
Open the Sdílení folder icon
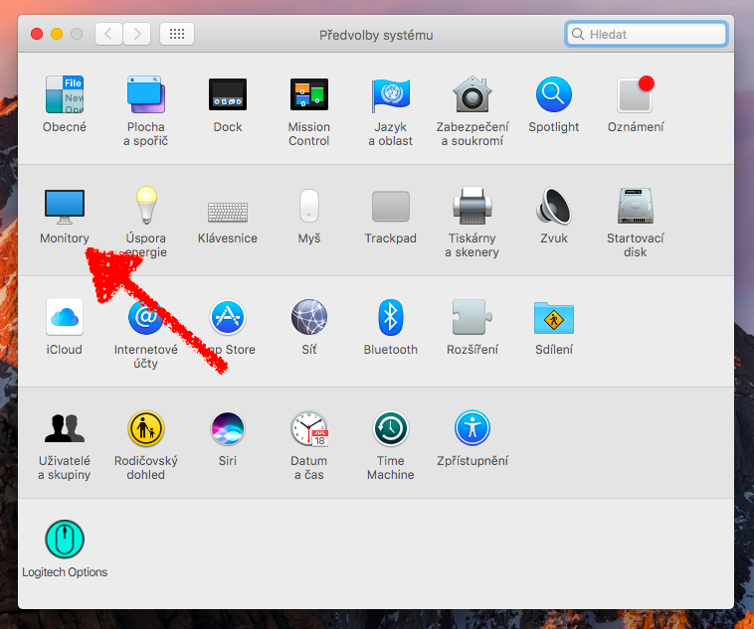[x=554, y=318]
